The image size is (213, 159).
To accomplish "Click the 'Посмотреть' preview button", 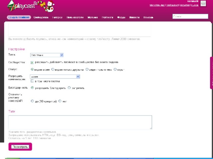I will (20, 147).
